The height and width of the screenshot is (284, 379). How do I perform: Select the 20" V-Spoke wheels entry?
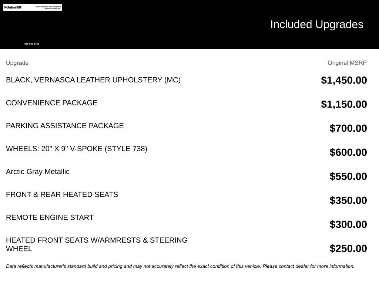pos(77,149)
